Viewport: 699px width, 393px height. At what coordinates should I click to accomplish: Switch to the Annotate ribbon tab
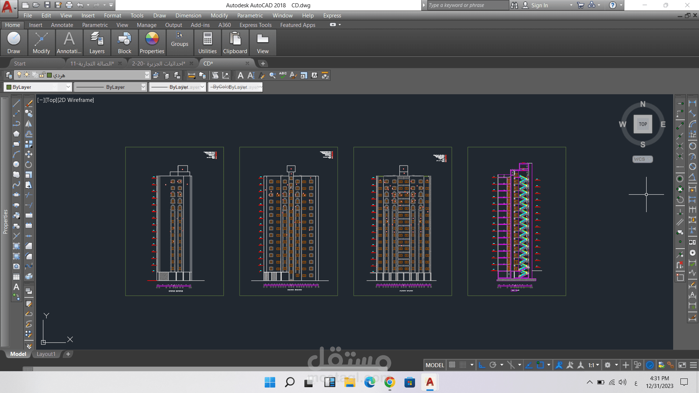tap(62, 25)
